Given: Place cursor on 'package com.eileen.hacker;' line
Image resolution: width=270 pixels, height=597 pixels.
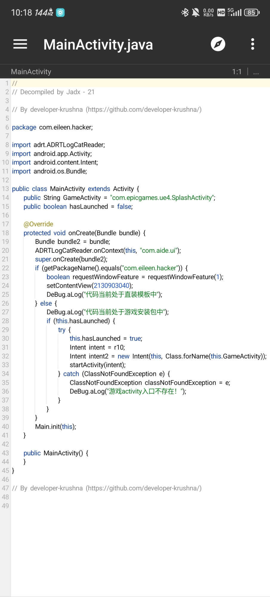Looking at the screenshot, I should tap(53, 127).
